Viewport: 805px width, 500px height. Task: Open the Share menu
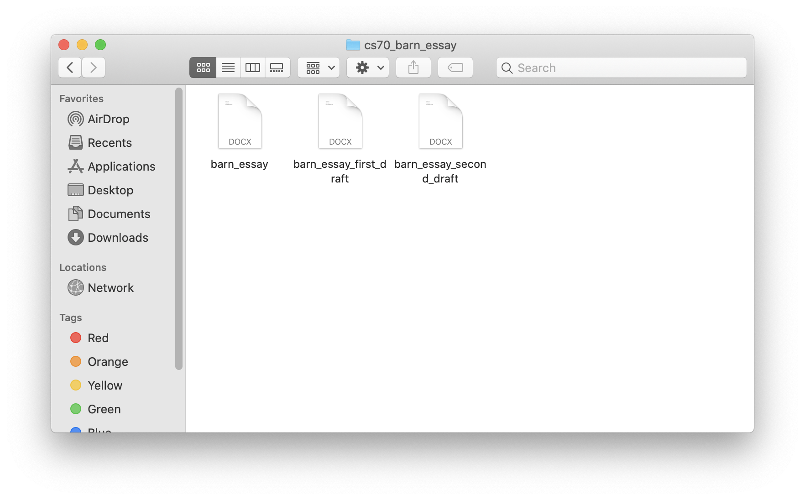[413, 67]
